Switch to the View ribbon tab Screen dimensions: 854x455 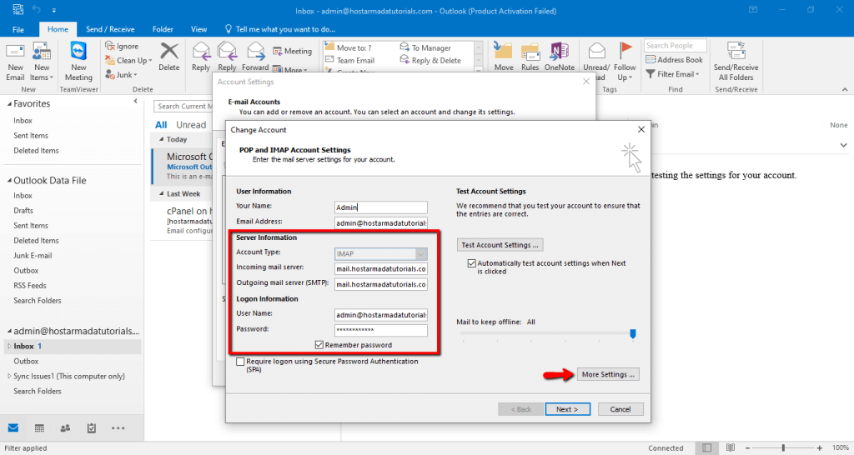pyautogui.click(x=198, y=29)
